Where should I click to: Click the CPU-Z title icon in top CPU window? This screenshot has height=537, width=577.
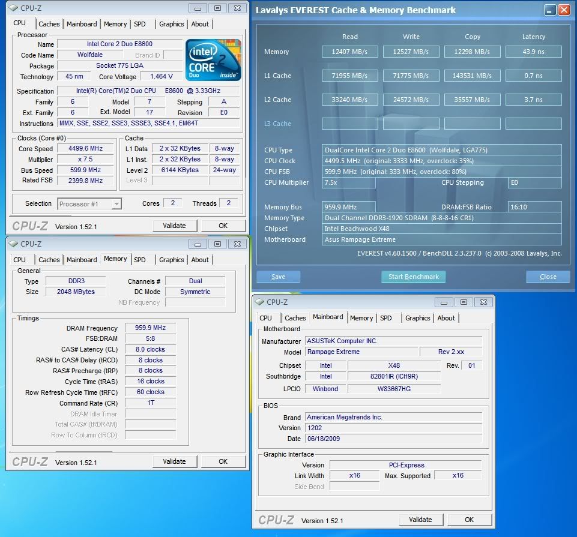click(x=13, y=8)
